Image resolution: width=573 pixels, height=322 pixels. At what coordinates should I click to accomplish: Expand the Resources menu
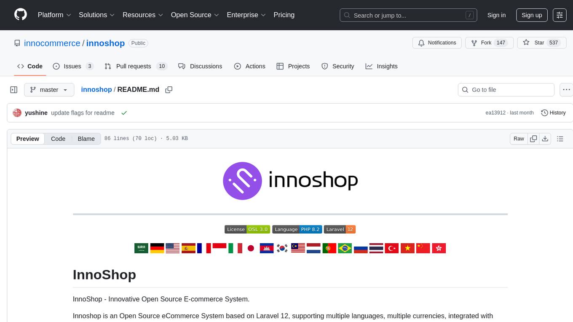coord(143,15)
